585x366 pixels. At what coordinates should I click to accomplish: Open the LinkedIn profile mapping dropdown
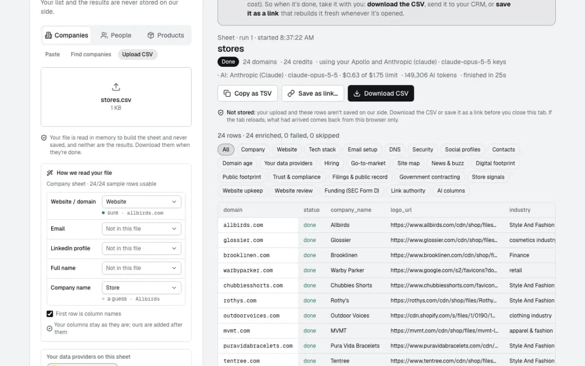pyautogui.click(x=141, y=248)
